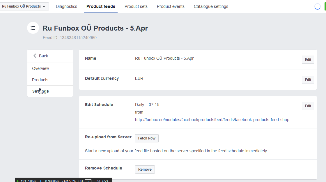Click the blue upload speed arrow in the overlay
Screen dimensions: 326x182
(41, 181)
